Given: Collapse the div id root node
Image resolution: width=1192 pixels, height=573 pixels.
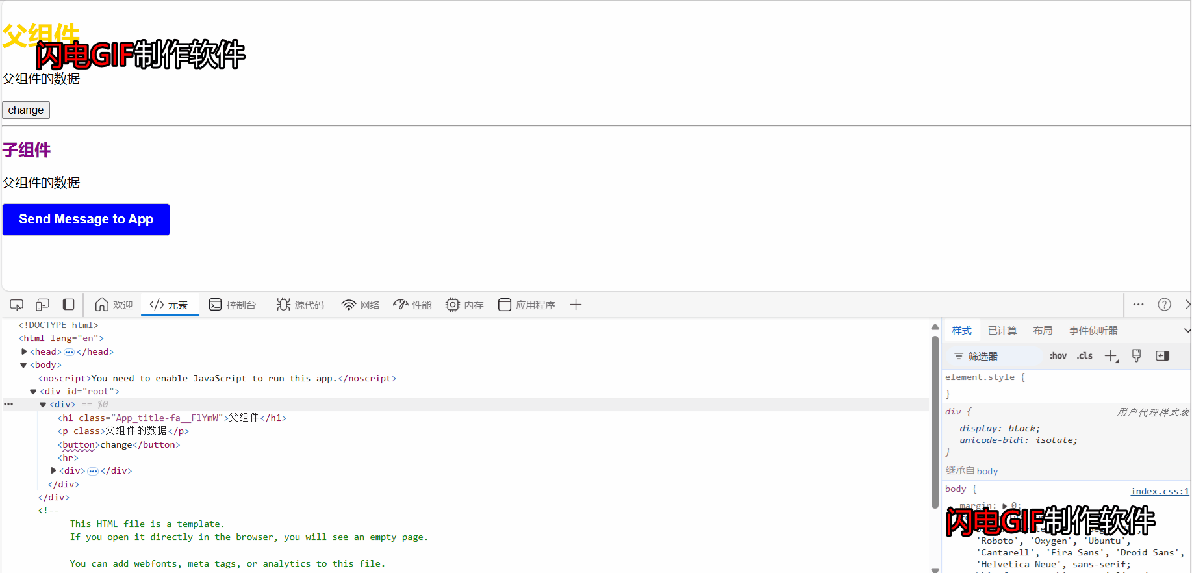Looking at the screenshot, I should coord(33,392).
